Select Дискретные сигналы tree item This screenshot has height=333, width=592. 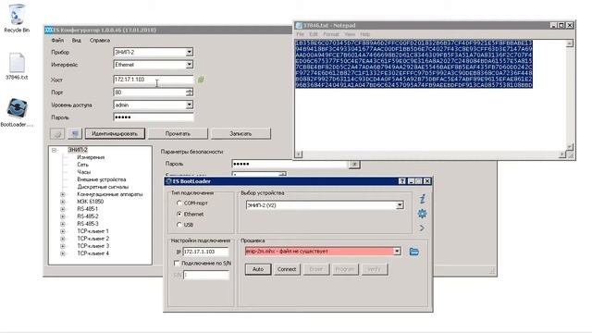(x=103, y=187)
